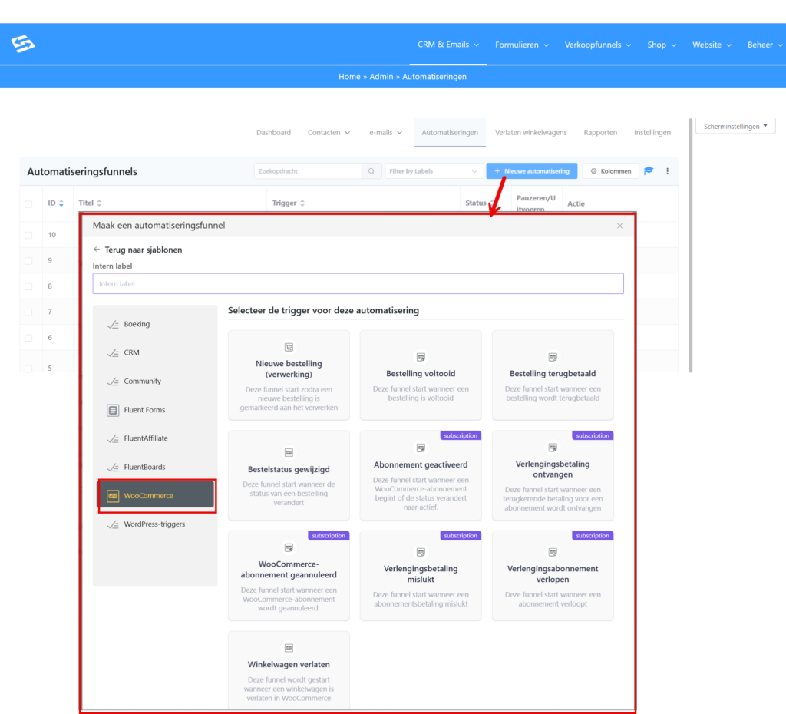Viewport: 786px width, 714px height.
Task: Select the Fluent Forms category
Action: coord(144,410)
